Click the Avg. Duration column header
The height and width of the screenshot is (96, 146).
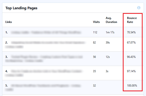pos(111,20)
